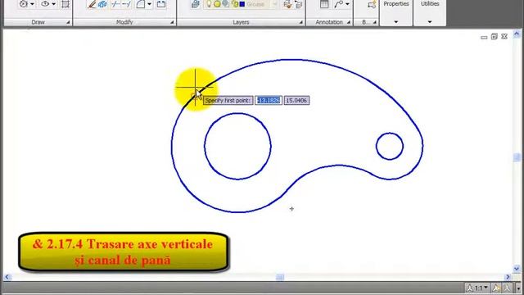Open the circle tool dropdown arrow

coord(33,4)
